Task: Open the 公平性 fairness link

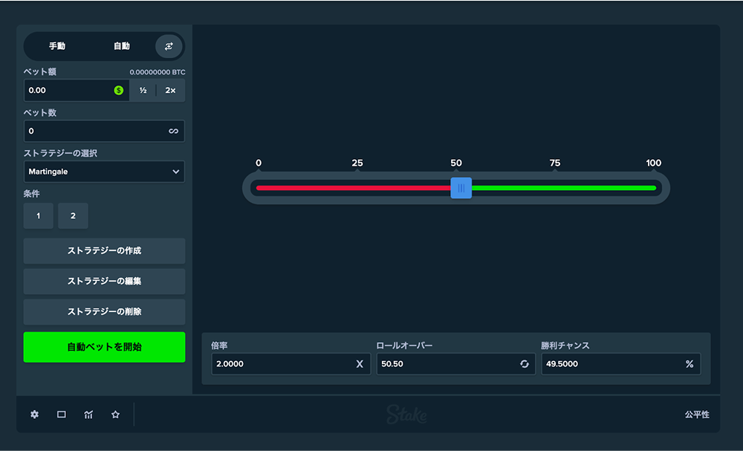Action: pyautogui.click(x=697, y=415)
